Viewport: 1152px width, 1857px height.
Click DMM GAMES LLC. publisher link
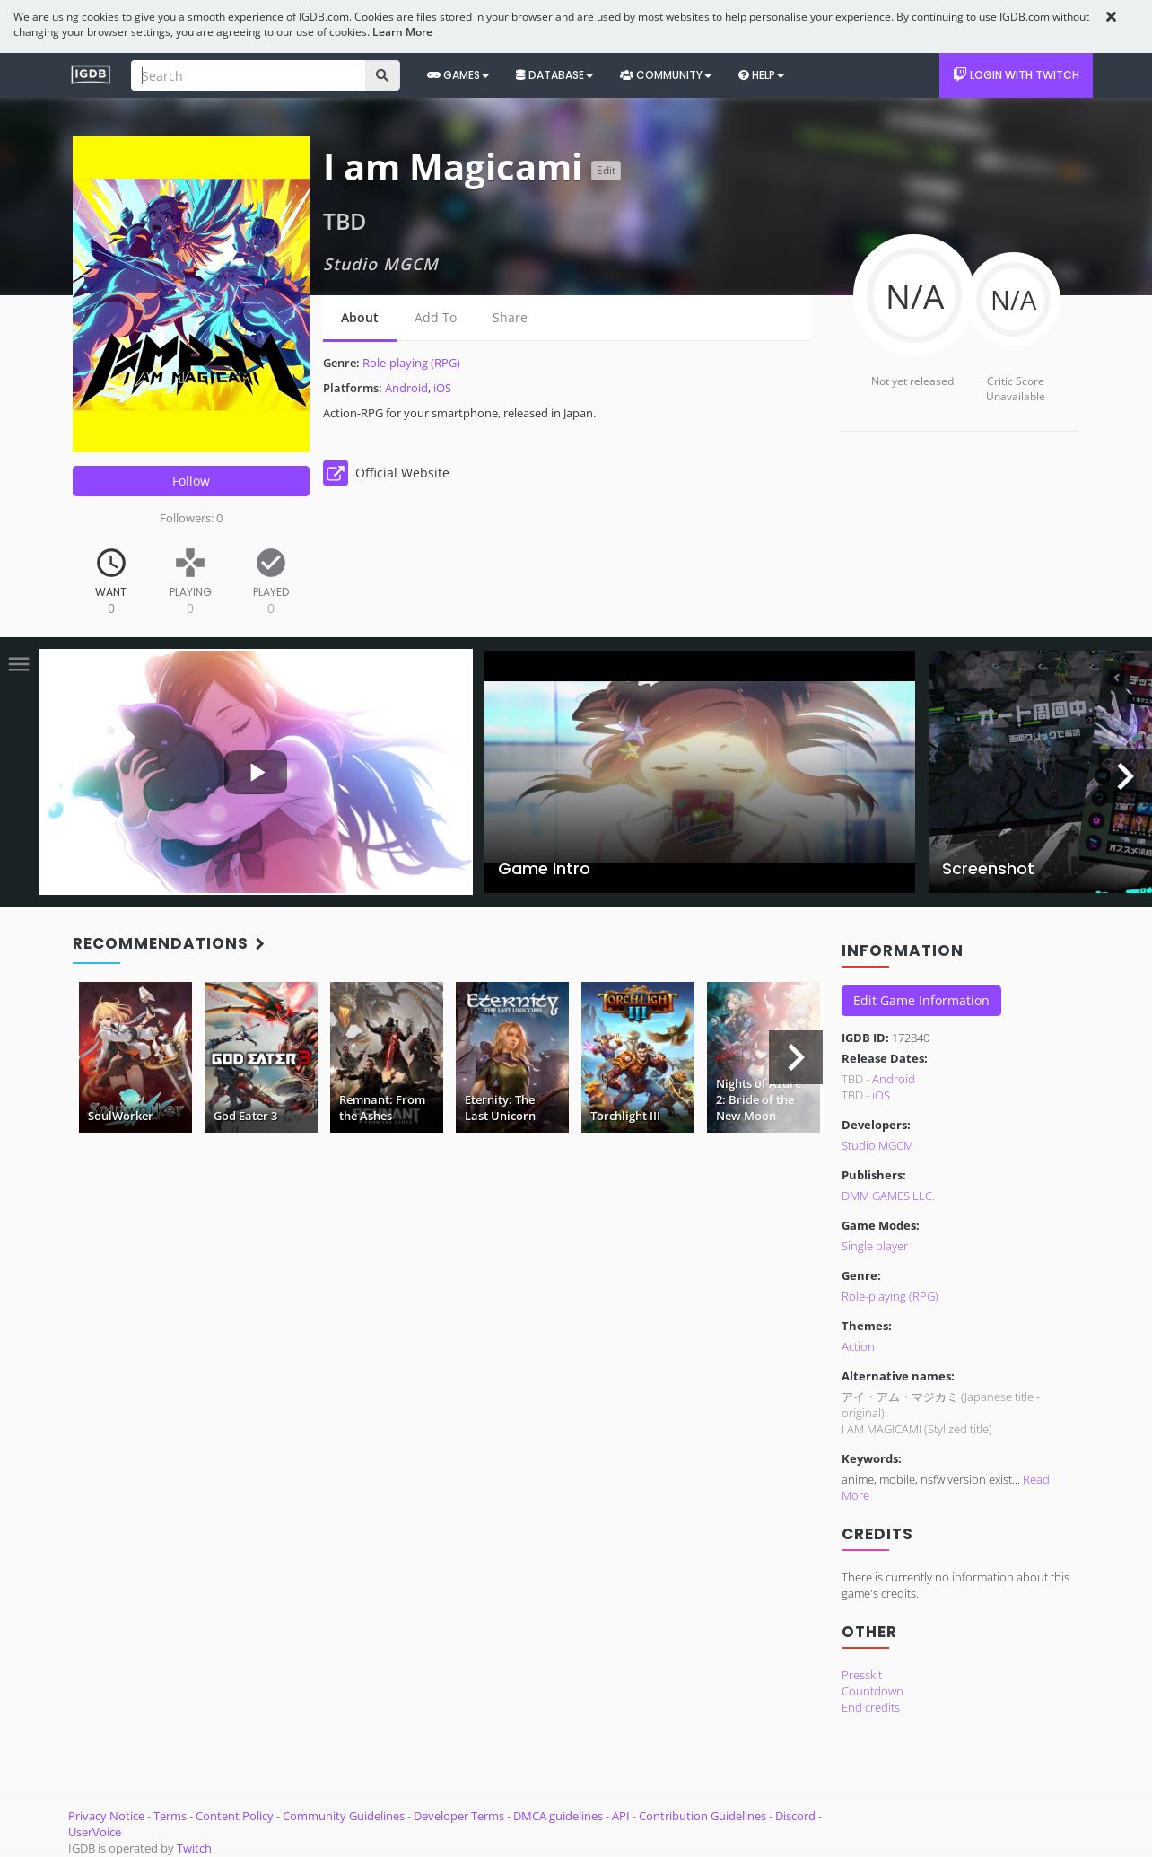tap(888, 1196)
